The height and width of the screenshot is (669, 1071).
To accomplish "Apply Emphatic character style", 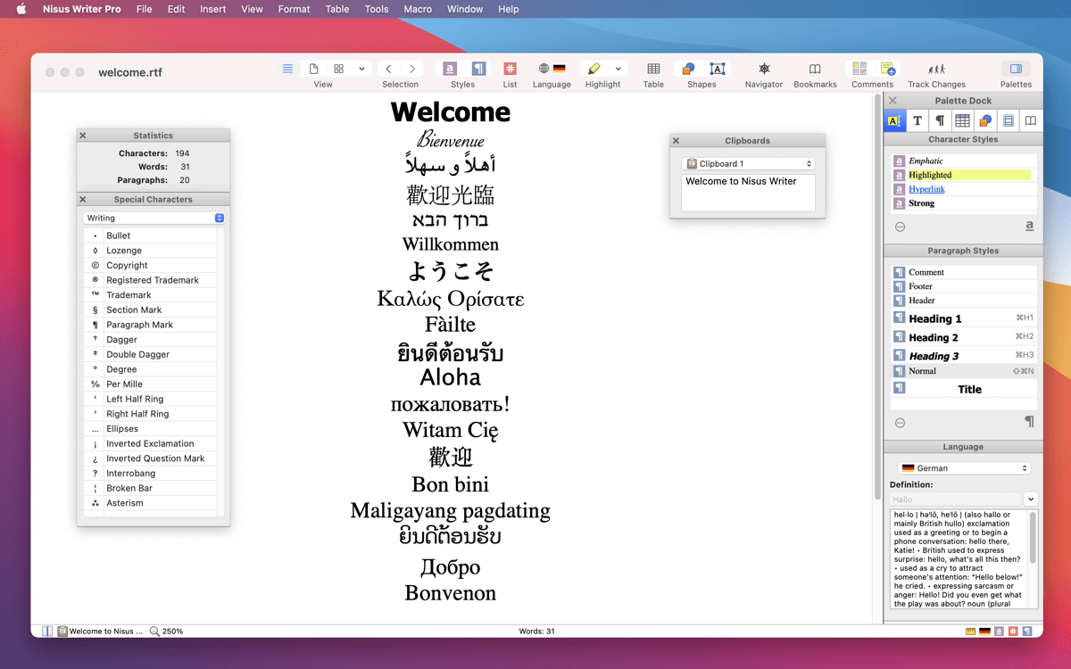I will coord(964,161).
